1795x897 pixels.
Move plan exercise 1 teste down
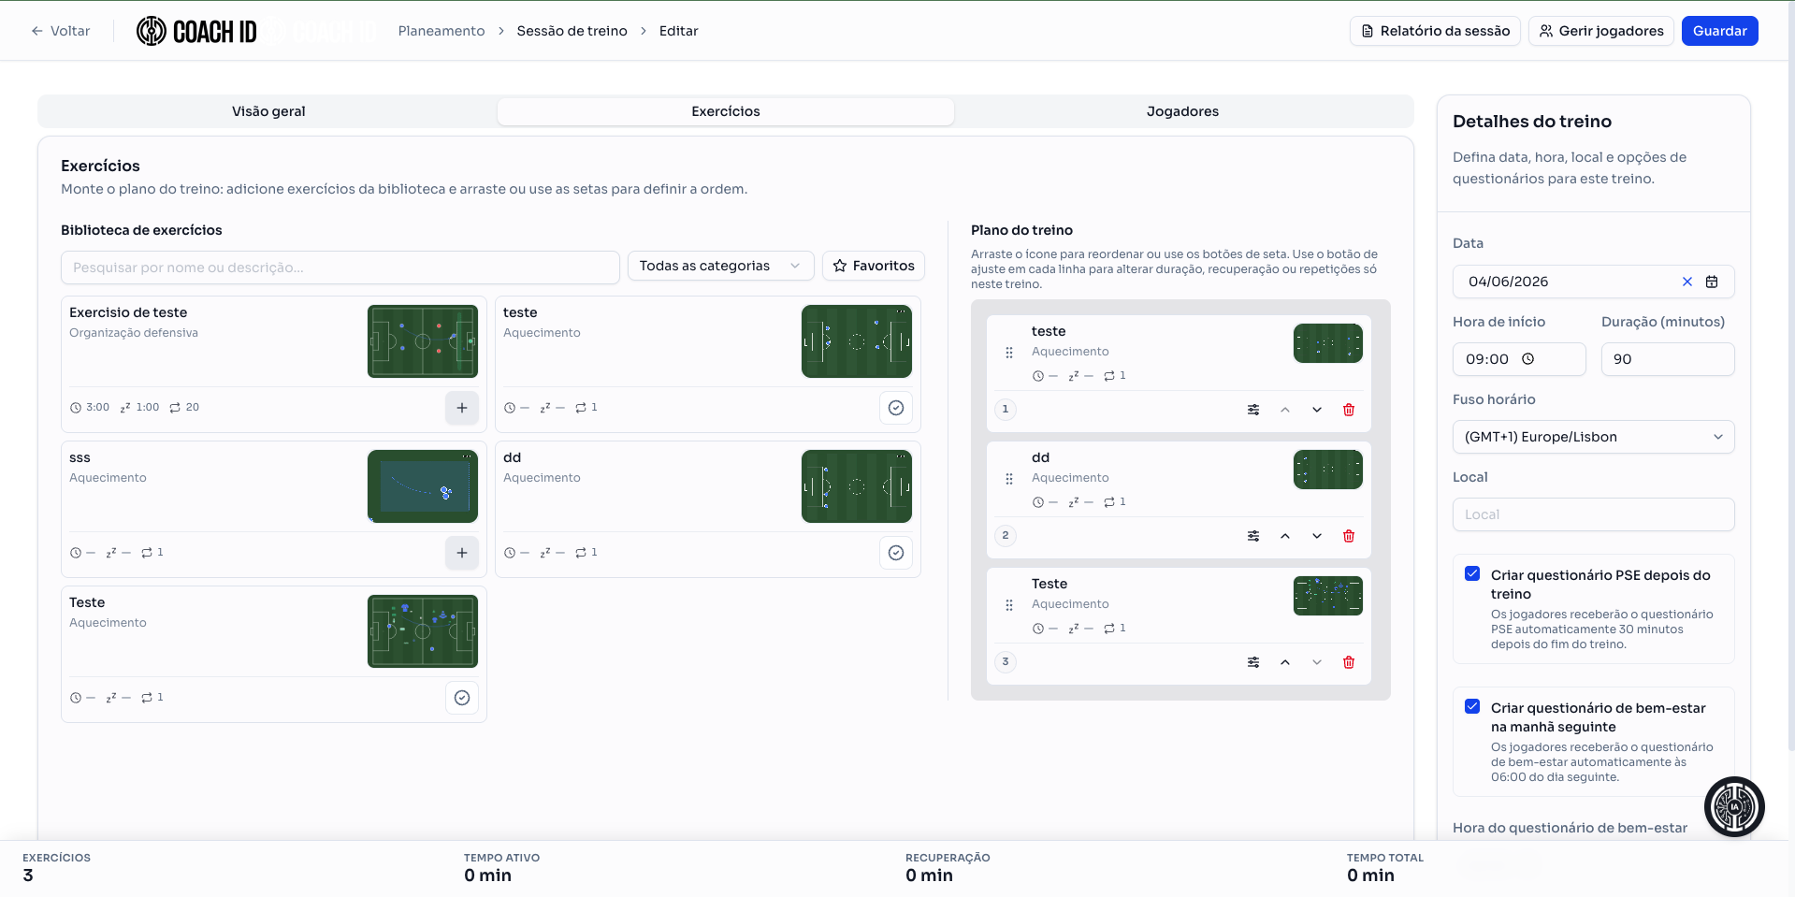pos(1317,410)
